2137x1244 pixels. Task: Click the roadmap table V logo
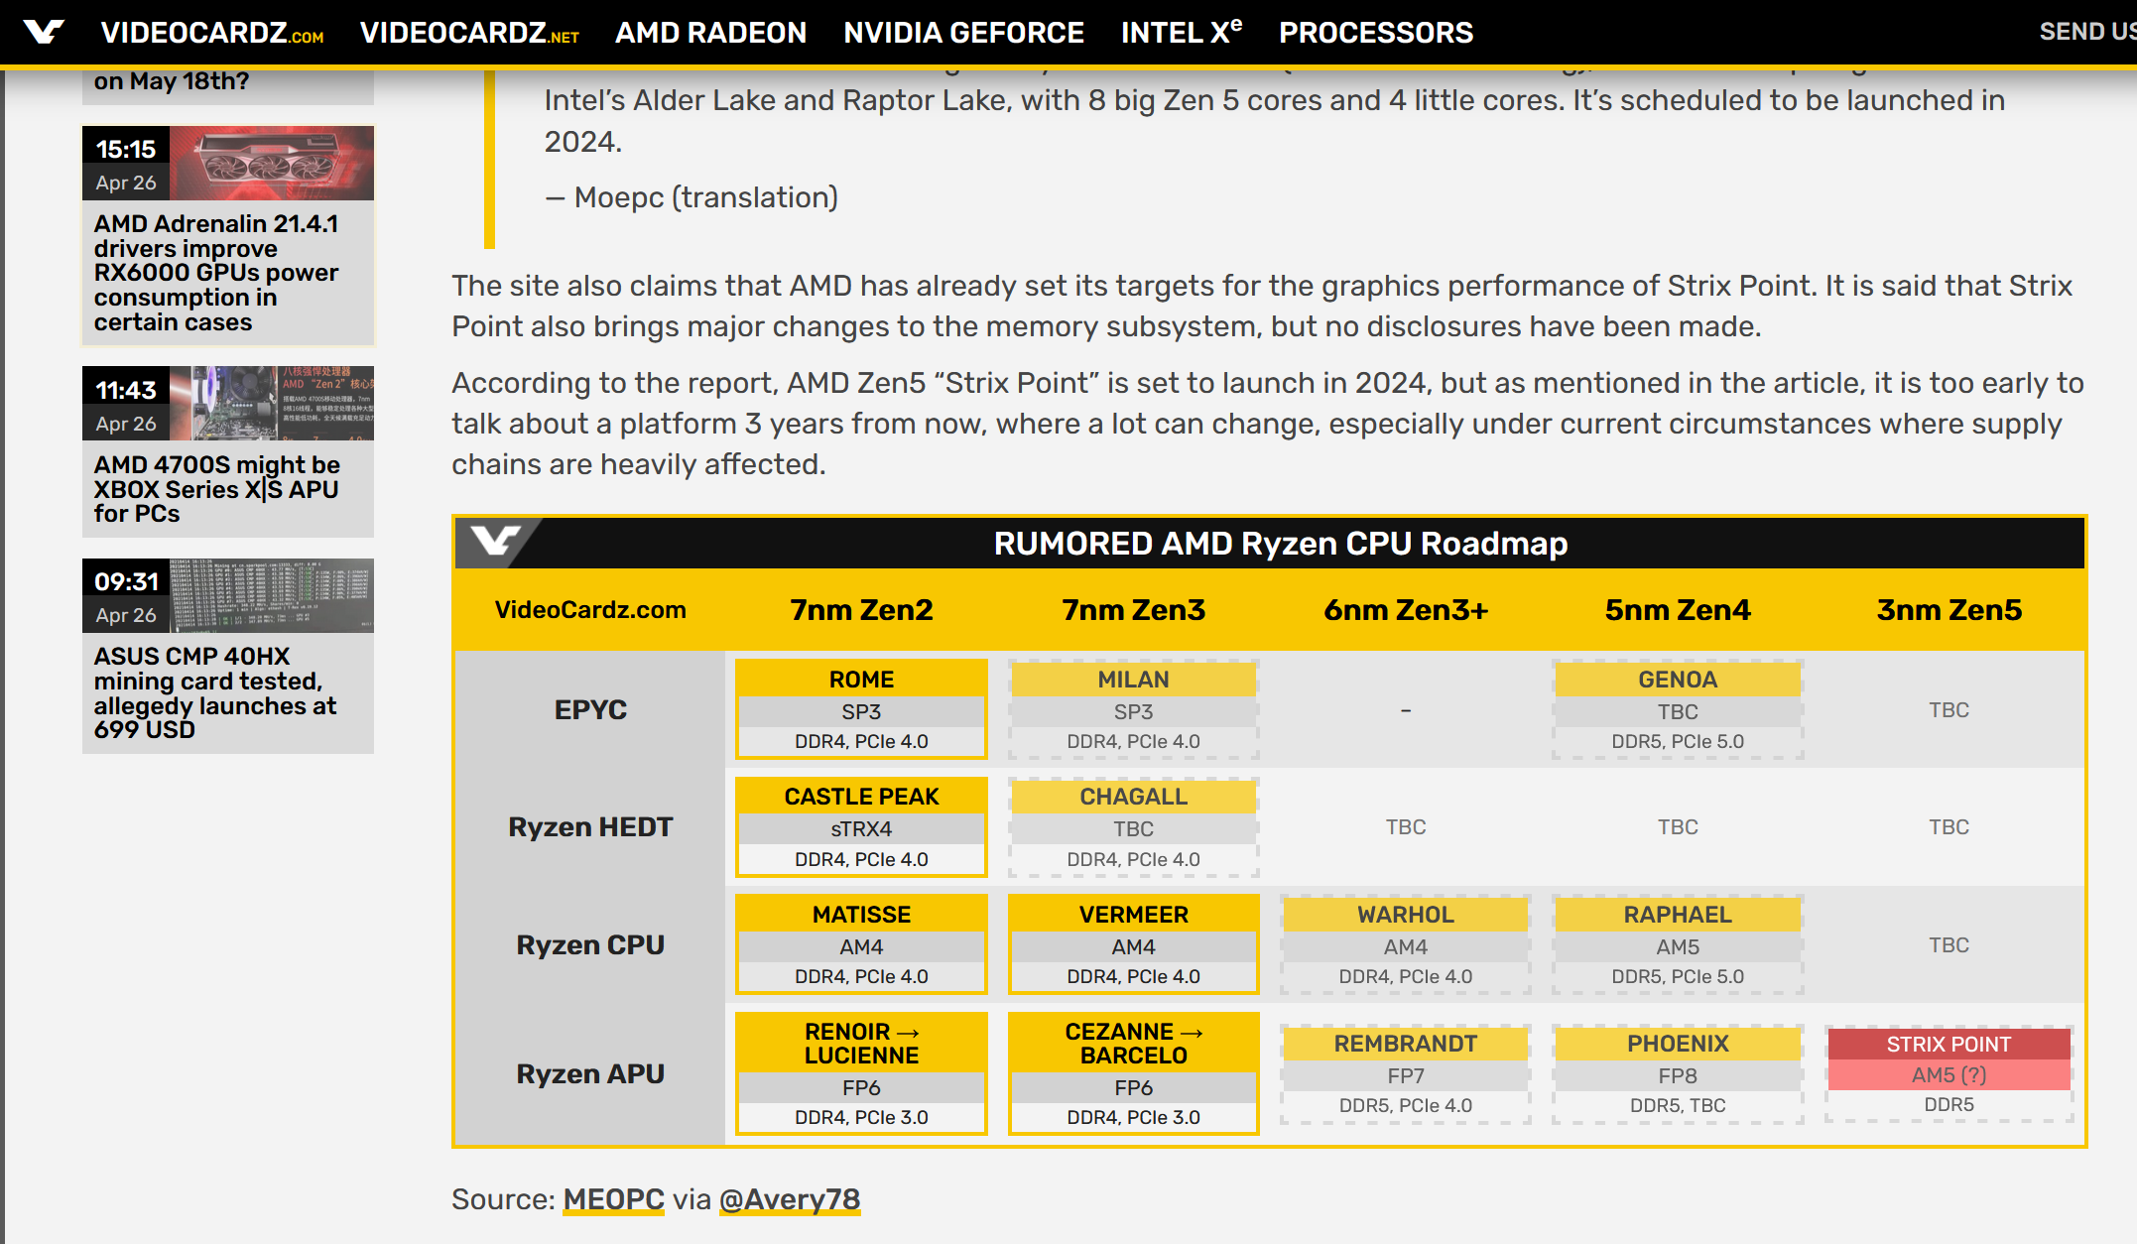(495, 542)
